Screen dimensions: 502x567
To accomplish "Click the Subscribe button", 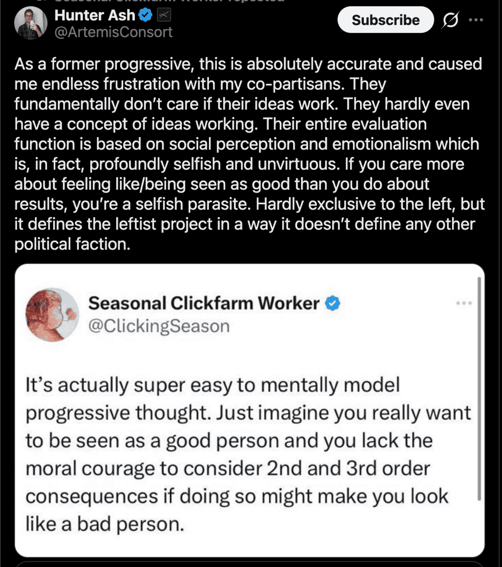I will tap(385, 20).
